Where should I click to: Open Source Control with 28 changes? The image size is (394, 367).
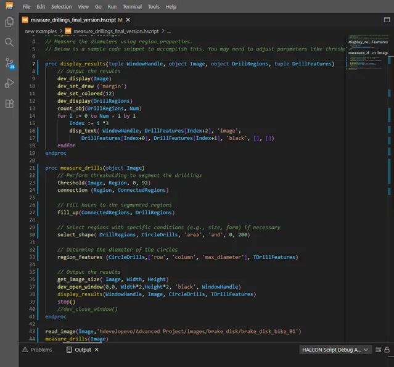pos(9,63)
